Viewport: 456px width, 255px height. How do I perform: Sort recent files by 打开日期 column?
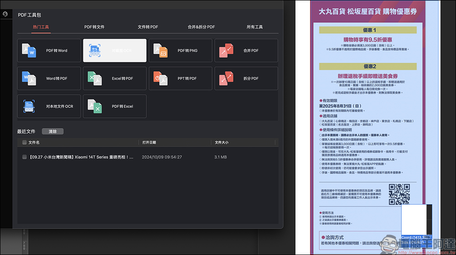point(149,143)
